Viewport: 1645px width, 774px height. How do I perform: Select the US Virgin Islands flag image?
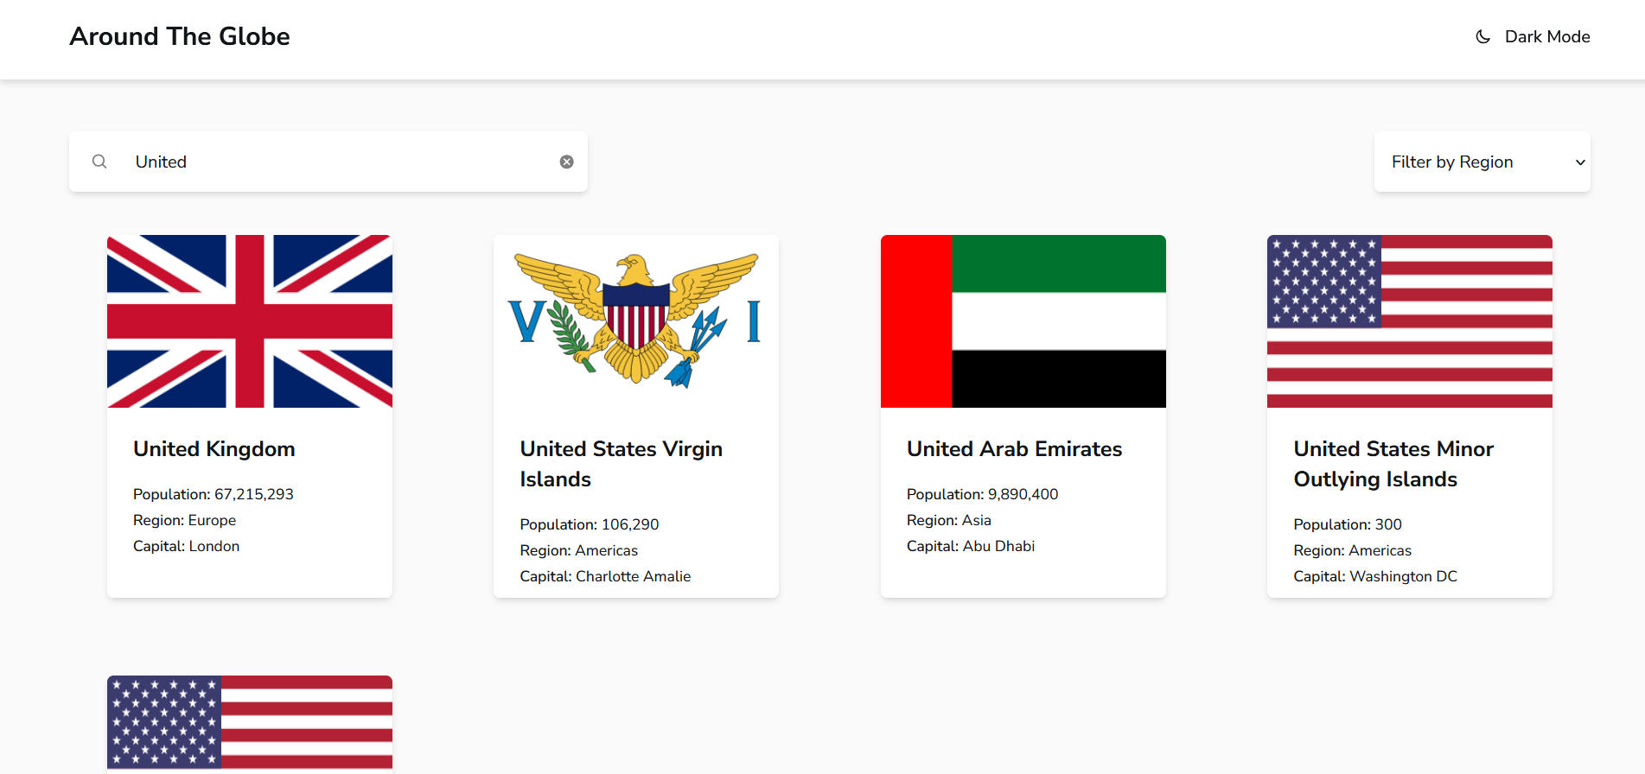click(x=636, y=321)
